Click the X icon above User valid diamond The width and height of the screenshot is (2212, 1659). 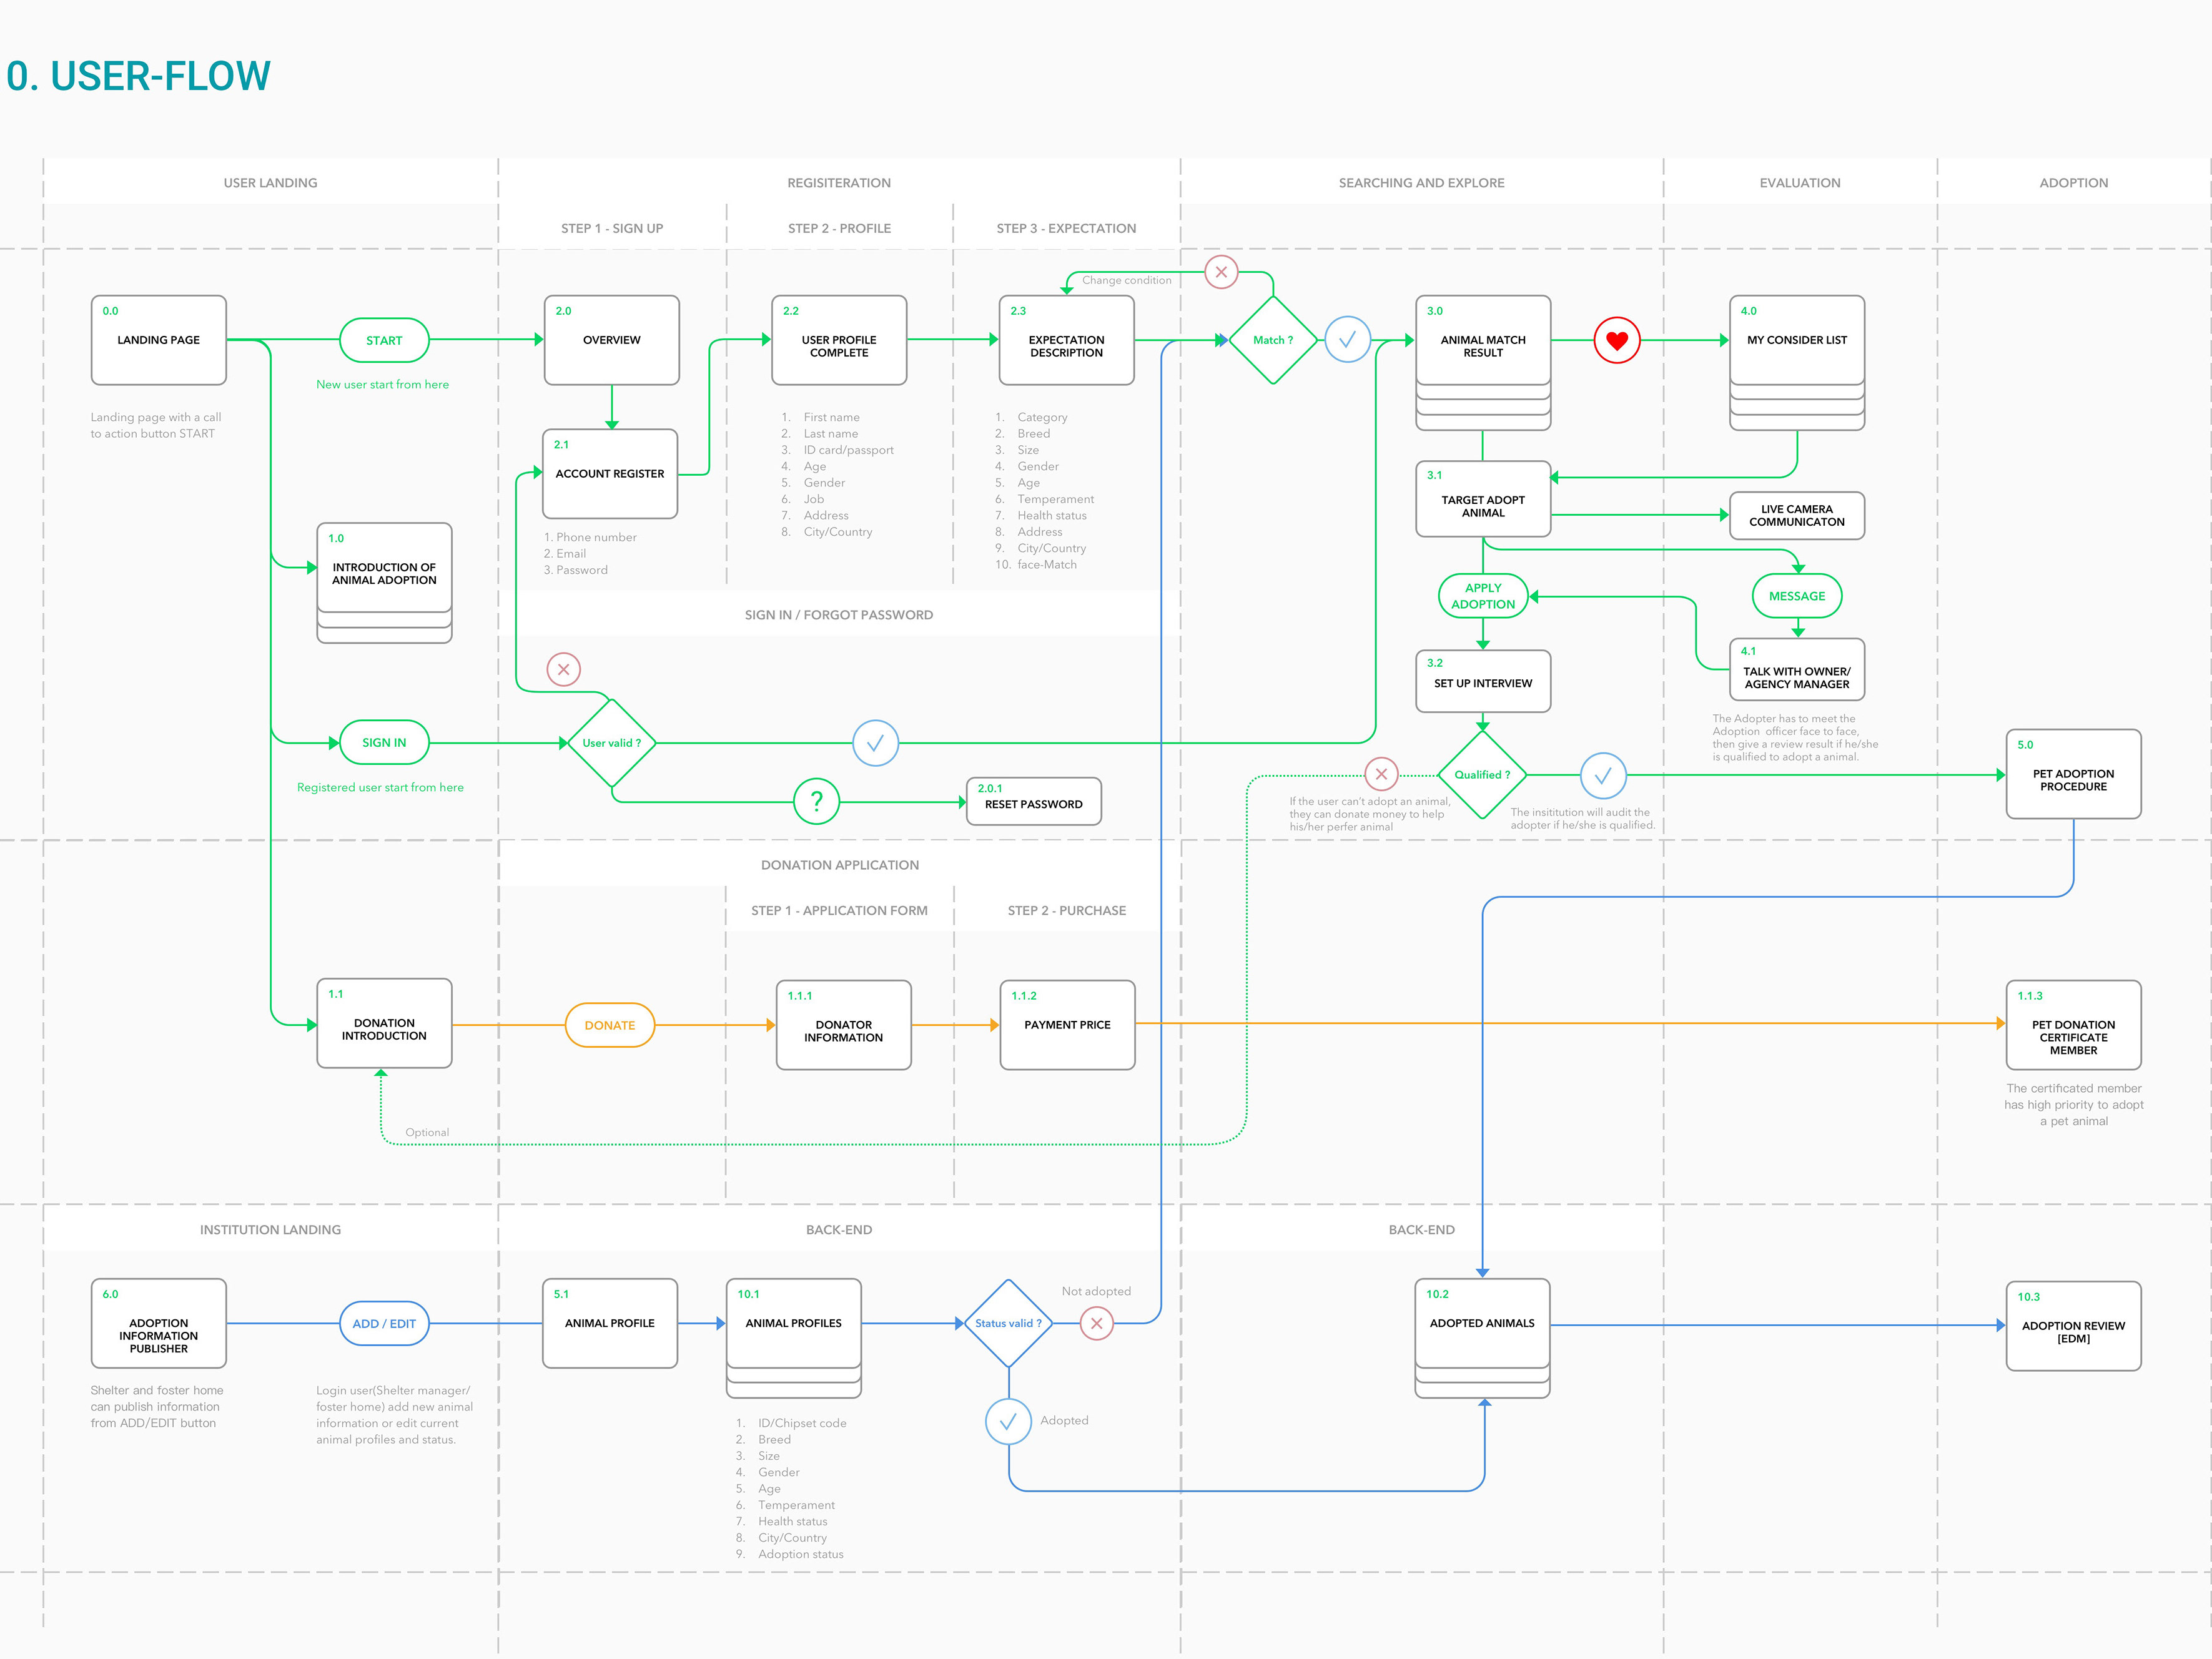(x=564, y=669)
